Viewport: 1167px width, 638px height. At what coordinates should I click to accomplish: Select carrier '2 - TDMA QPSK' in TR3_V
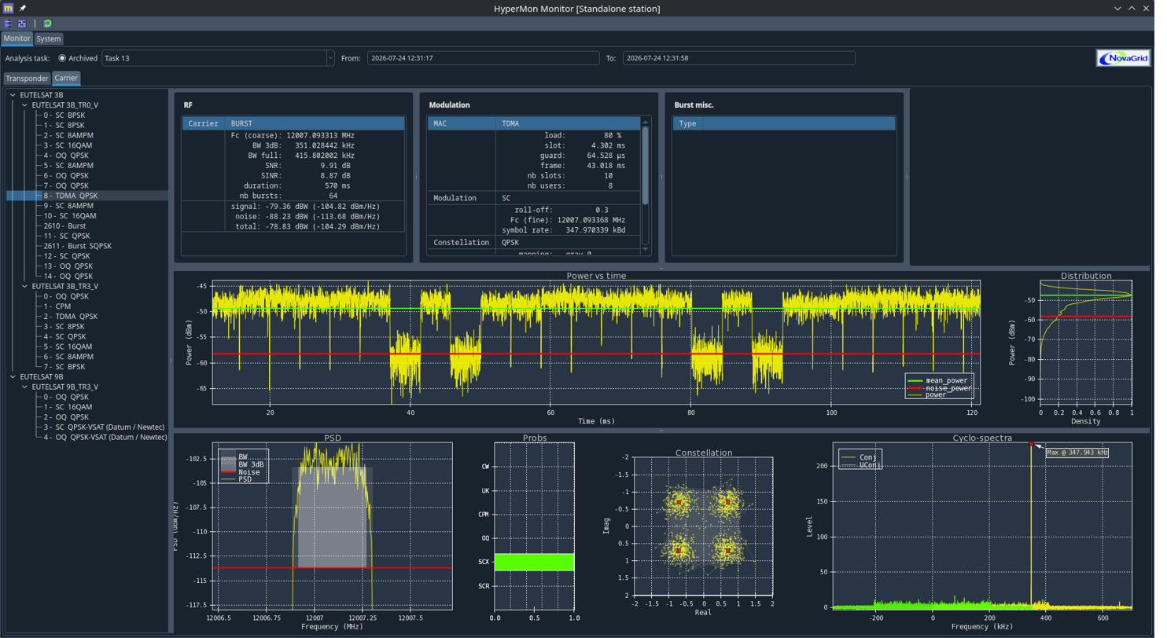tap(71, 316)
